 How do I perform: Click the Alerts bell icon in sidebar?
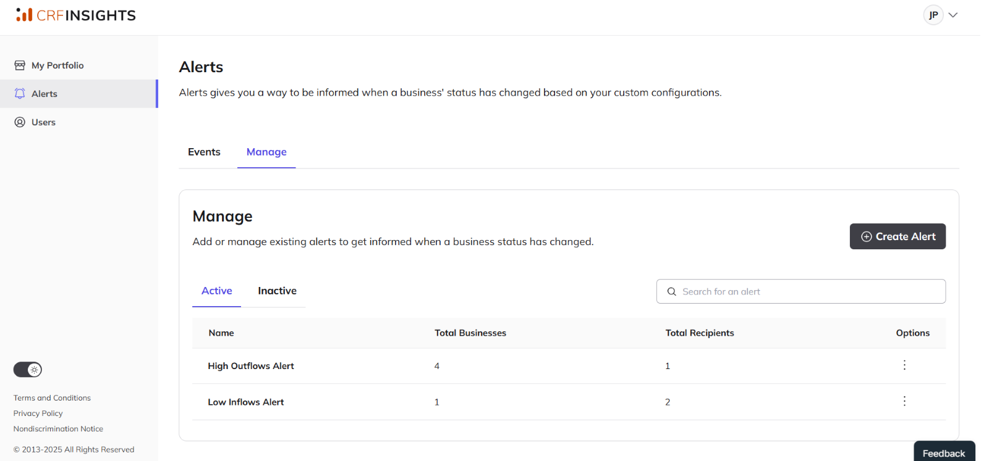pyautogui.click(x=20, y=94)
